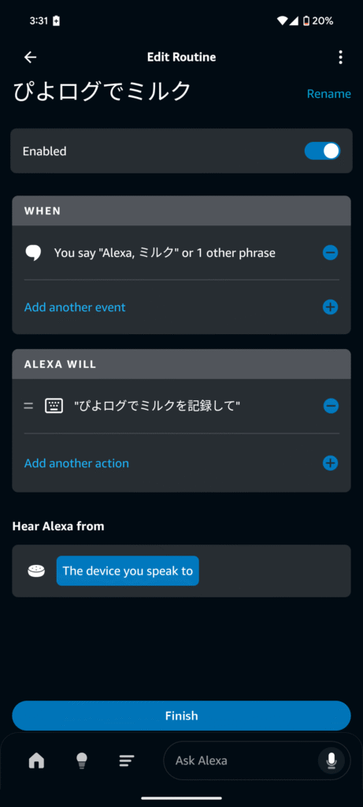Click the Rename link
This screenshot has width=363, height=807.
[329, 94]
